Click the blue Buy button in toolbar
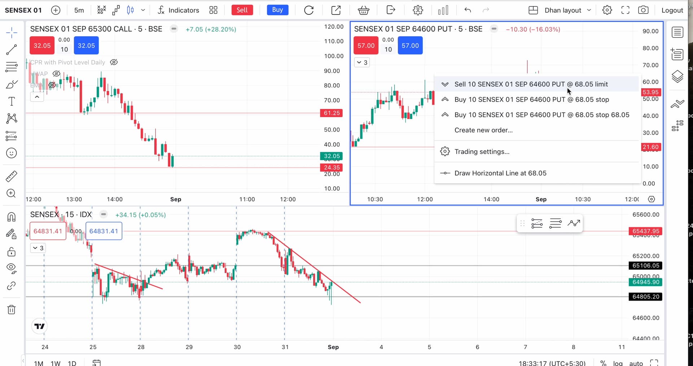 click(278, 10)
